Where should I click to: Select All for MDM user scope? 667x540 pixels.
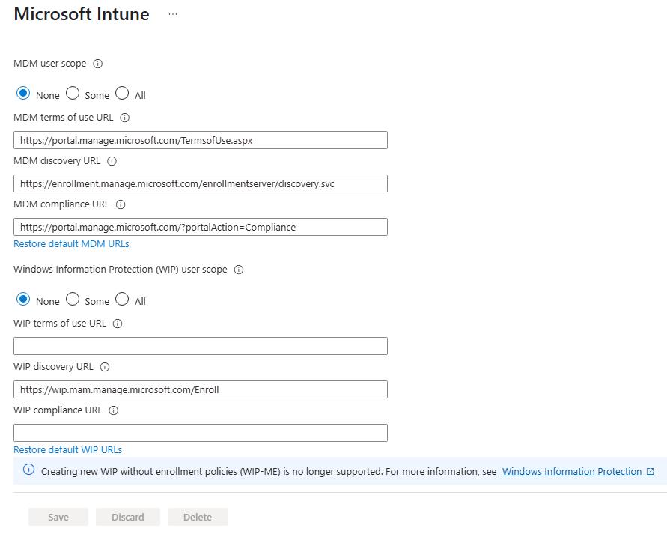122,93
